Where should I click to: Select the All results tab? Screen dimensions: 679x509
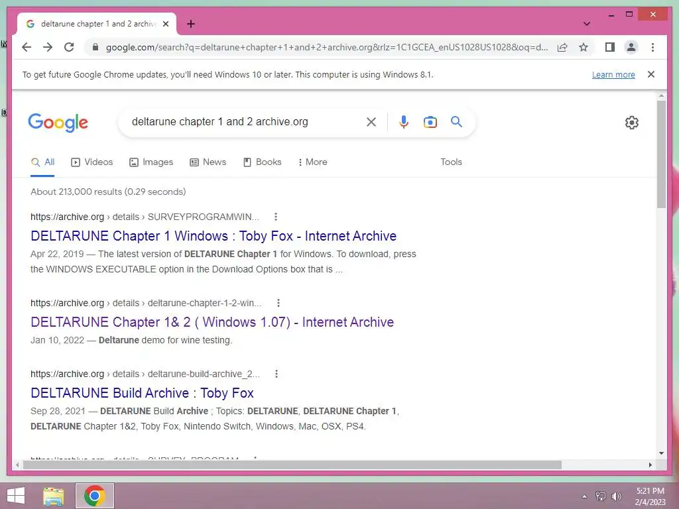point(42,162)
